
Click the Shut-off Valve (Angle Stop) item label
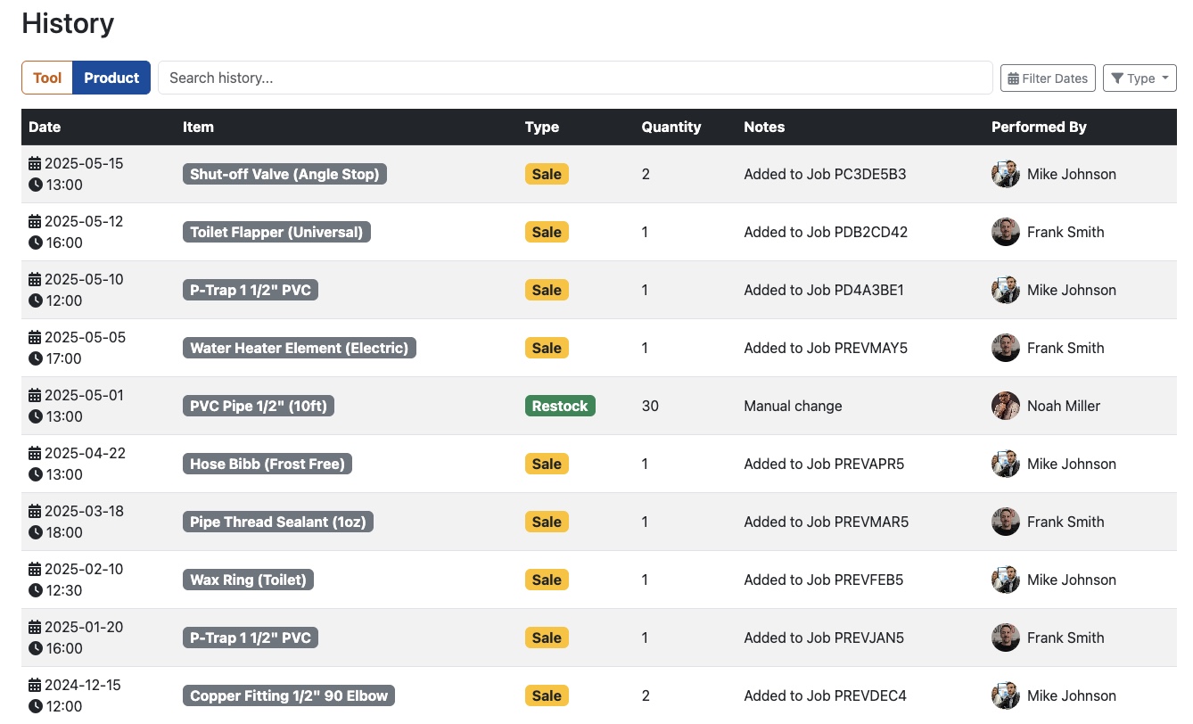[x=284, y=174]
